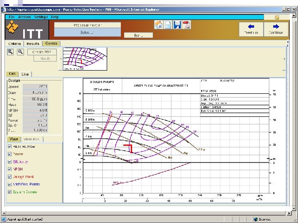The width and height of the screenshot is (298, 223).
Task: Click the Head field showing 66.3 ft
Action: (x=35, y=104)
